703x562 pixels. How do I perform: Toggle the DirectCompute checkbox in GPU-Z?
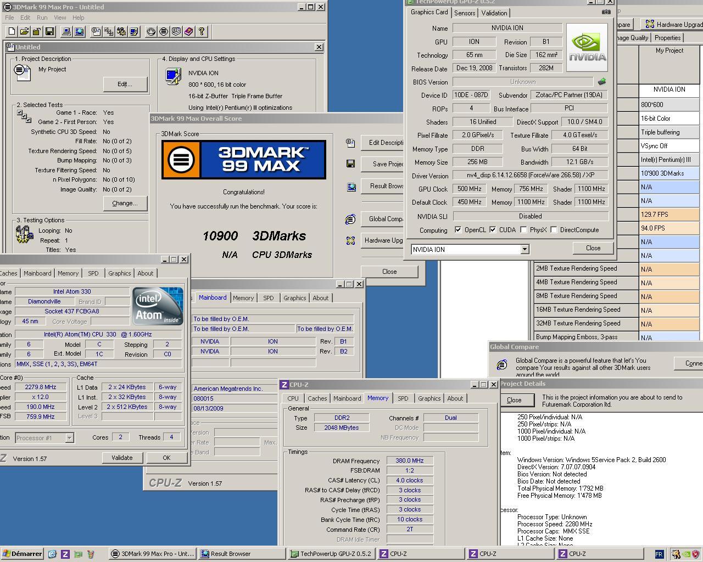coord(554,230)
